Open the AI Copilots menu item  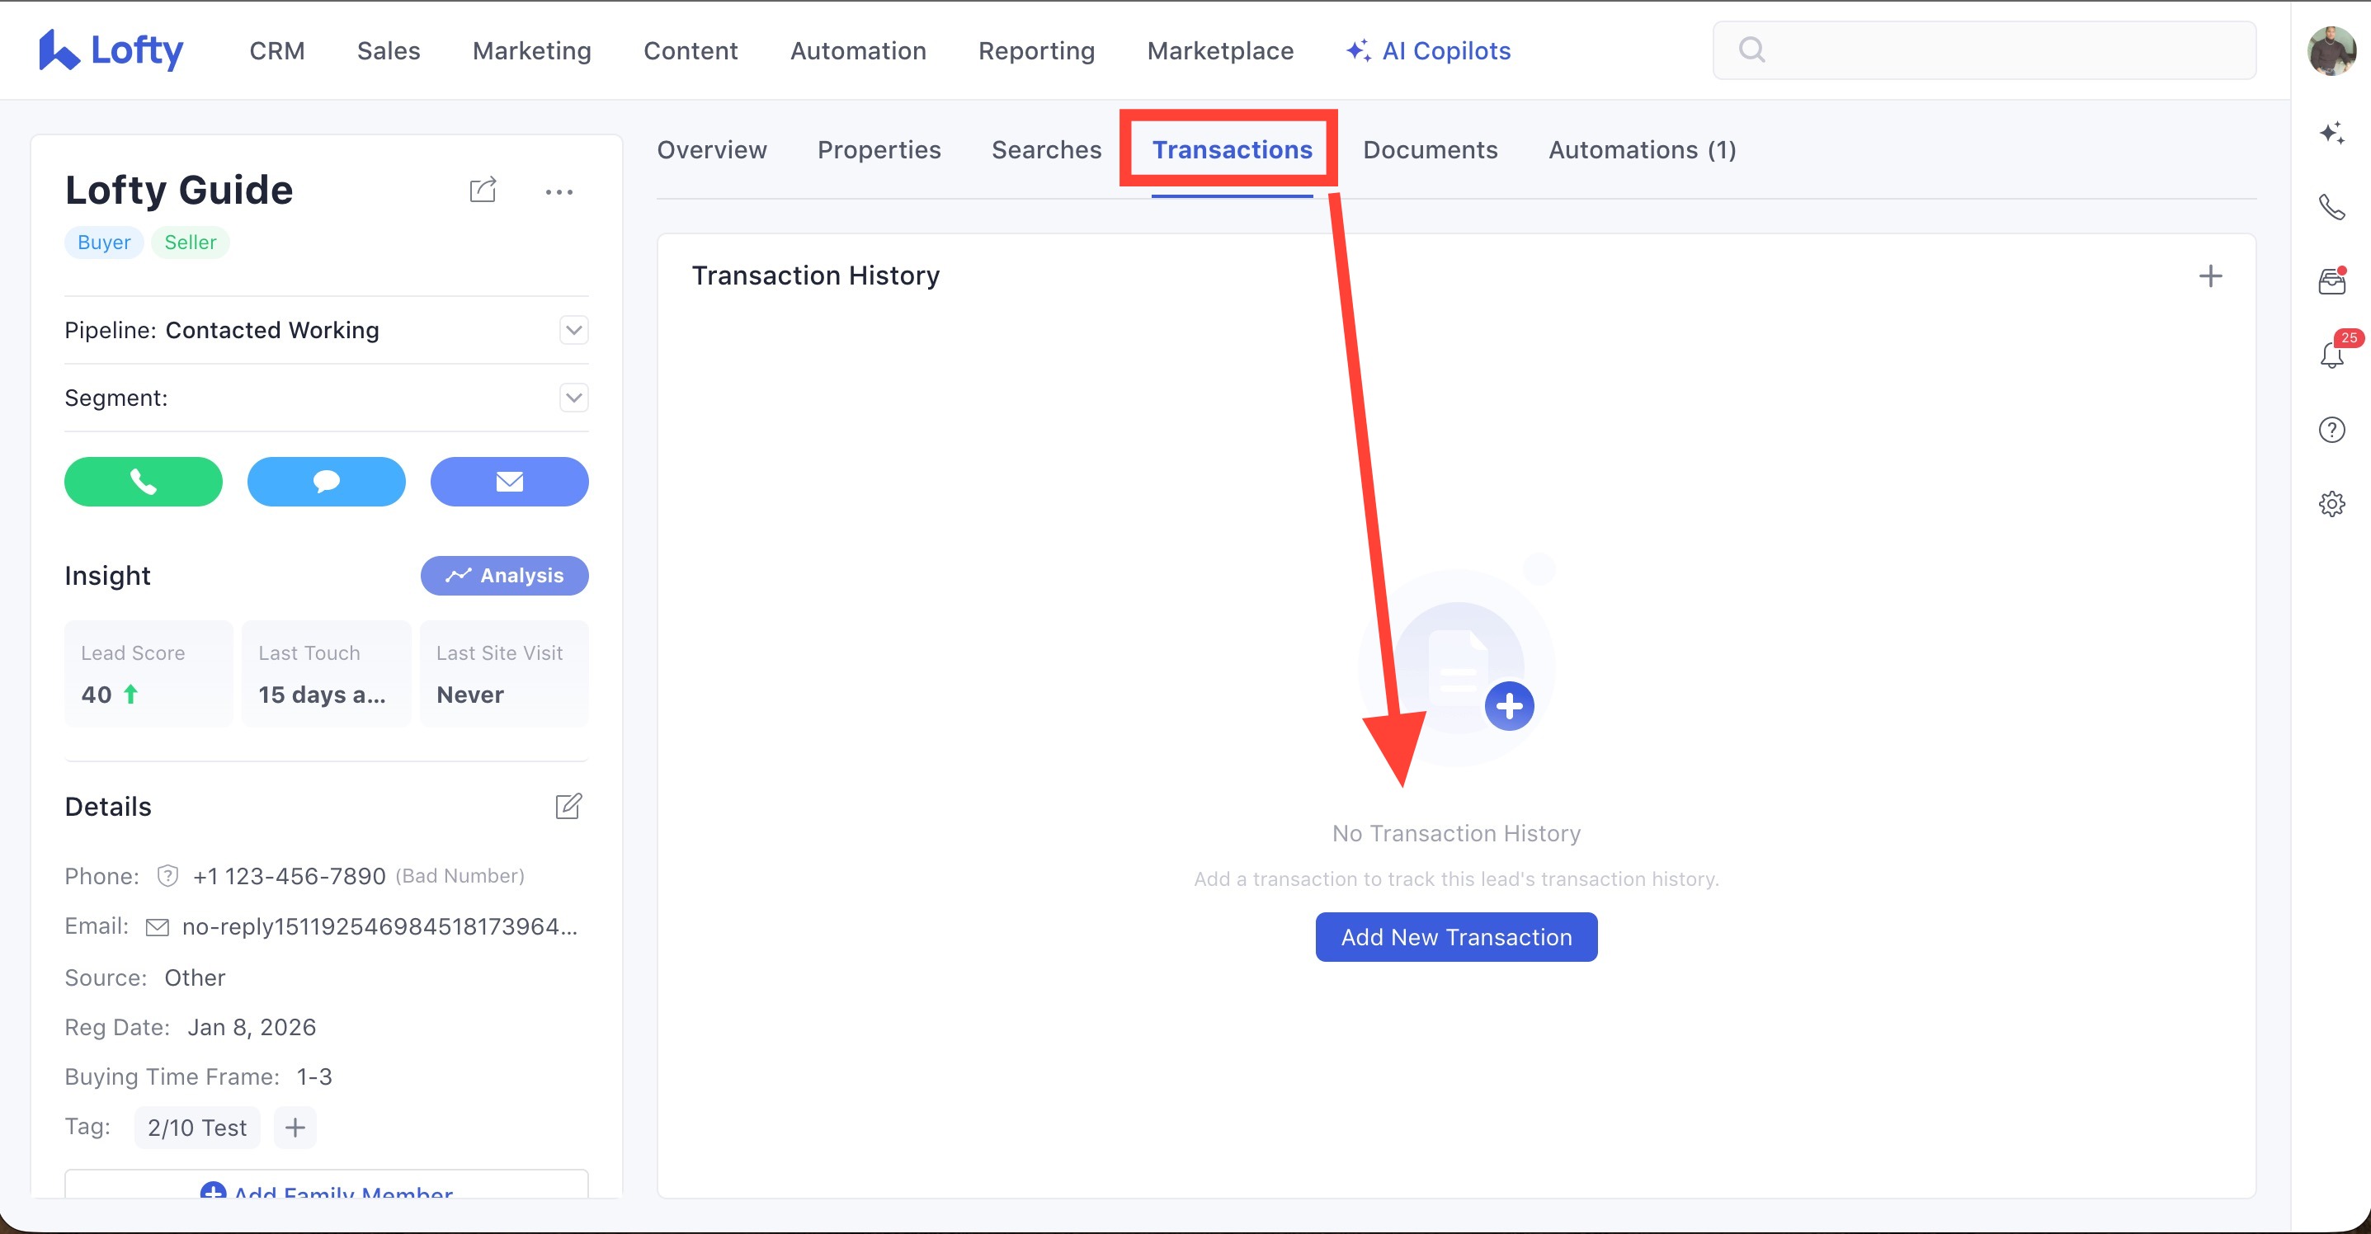coord(1429,50)
